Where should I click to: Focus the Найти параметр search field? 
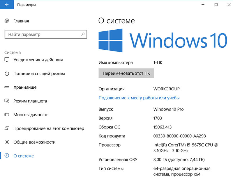46,34
